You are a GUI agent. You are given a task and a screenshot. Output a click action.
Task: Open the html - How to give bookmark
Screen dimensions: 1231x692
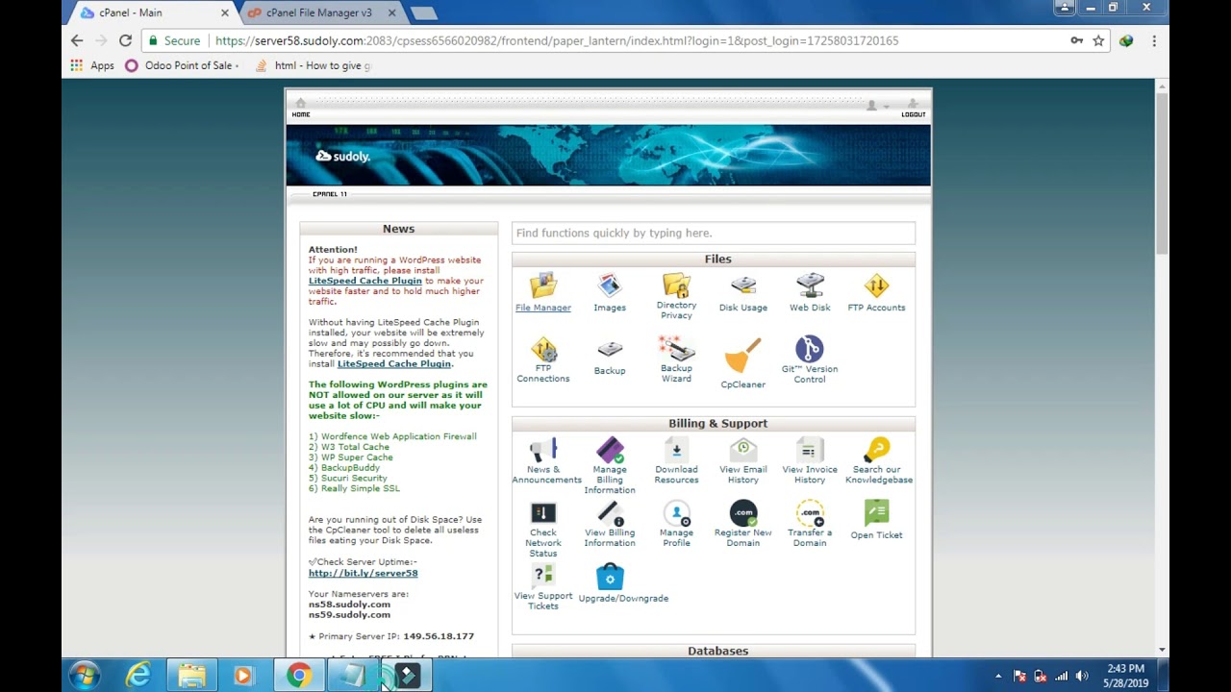pyautogui.click(x=313, y=65)
